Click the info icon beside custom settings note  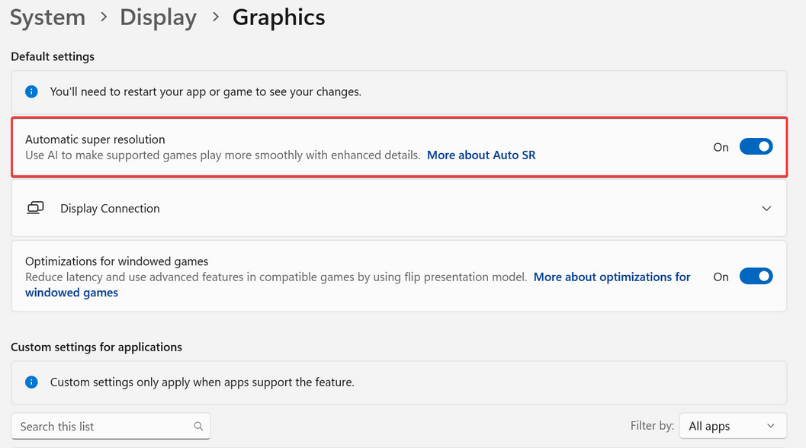[x=31, y=382]
